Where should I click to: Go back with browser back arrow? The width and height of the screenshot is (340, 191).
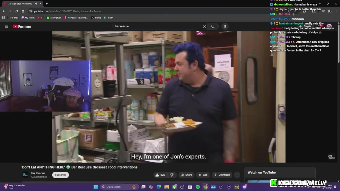pos(4,11)
